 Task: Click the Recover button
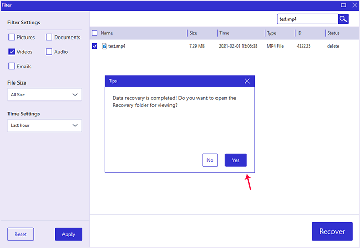(332, 231)
